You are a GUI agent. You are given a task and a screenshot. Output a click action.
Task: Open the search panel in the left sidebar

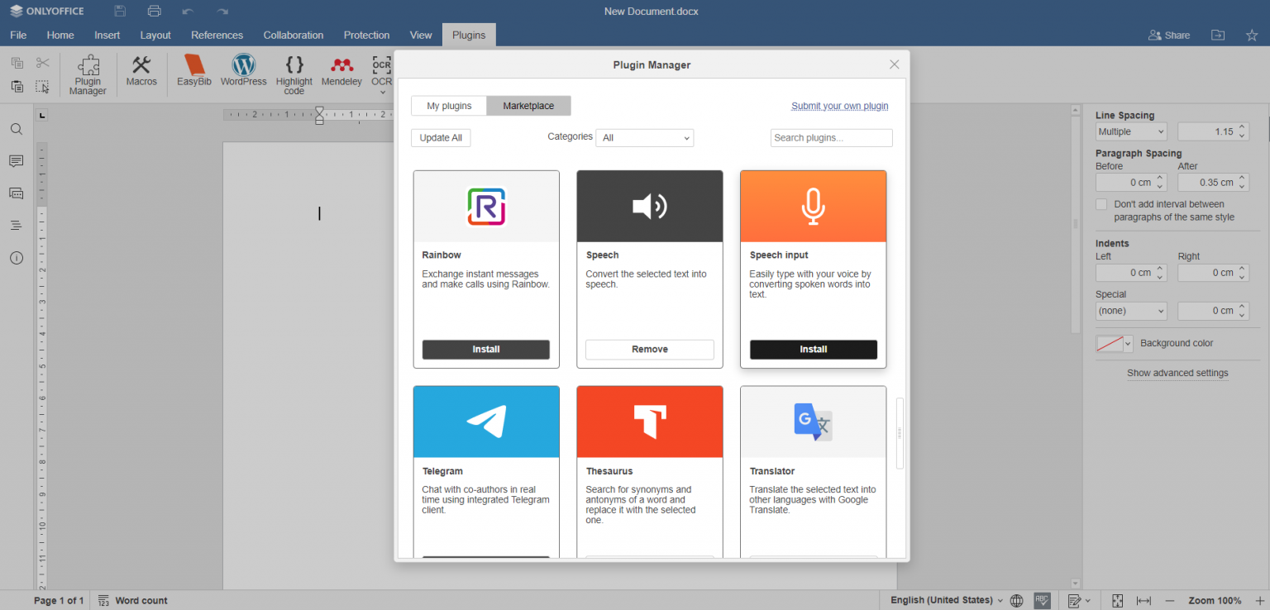[16, 129]
